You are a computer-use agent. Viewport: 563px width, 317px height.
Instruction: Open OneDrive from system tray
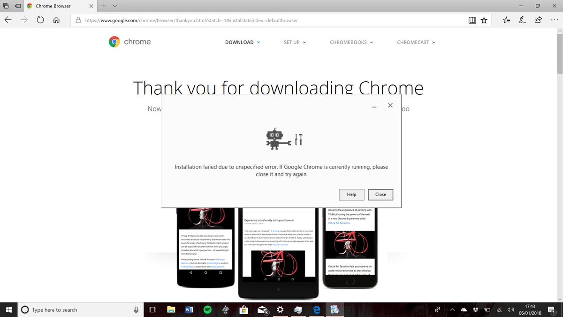point(464,309)
